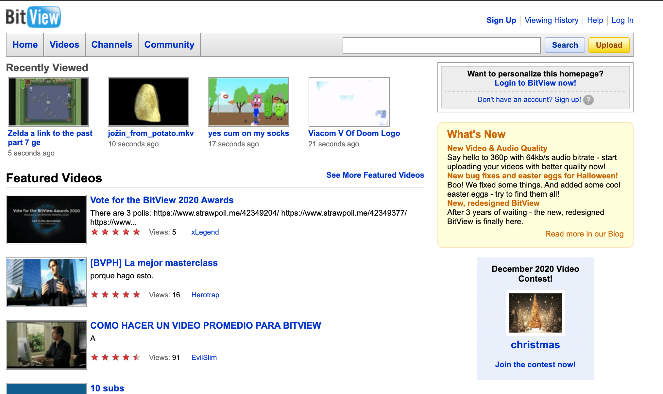Open the Zelda a link to the past thumbnail
The image size is (663, 394).
click(x=48, y=102)
